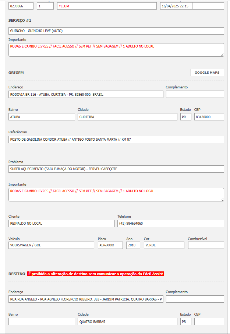Click the Cor field showing VERDE
The height and width of the screenshot is (334, 230).
coord(164,245)
